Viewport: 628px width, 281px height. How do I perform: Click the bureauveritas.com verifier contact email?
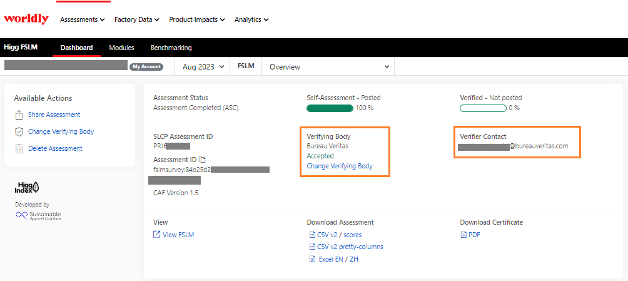tap(539, 146)
